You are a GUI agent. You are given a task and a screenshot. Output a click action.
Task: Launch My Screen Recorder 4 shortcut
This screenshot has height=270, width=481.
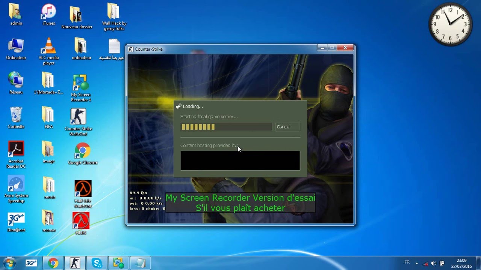pos(81,88)
